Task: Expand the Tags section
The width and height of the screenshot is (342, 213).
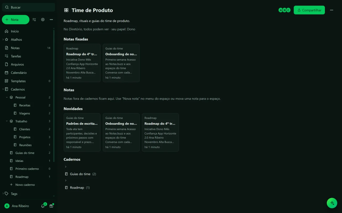Action: coord(3,194)
